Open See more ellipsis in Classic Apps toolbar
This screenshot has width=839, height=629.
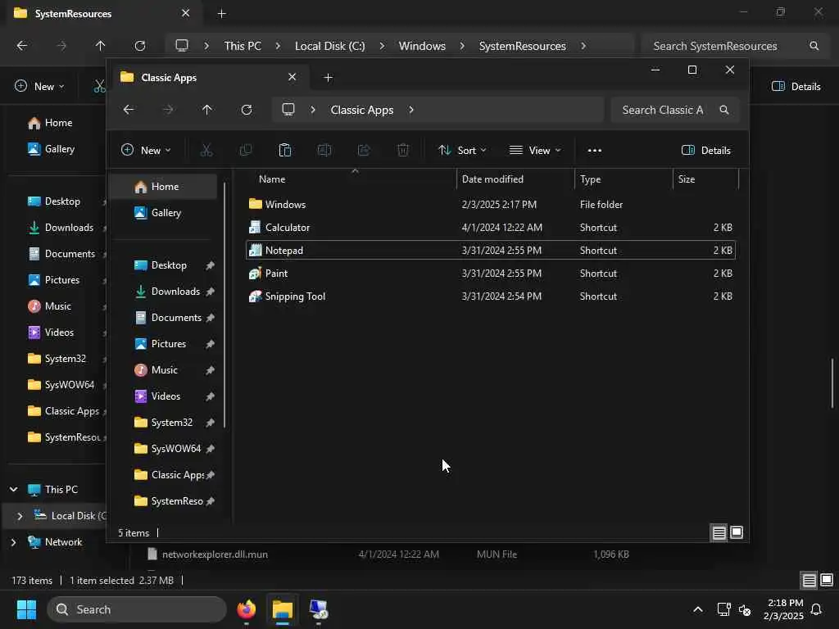595,151
